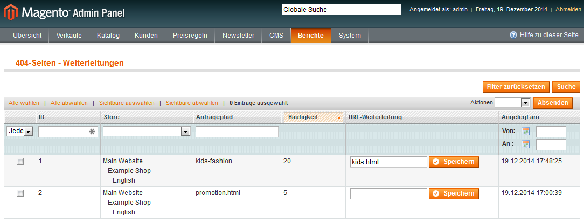Click the frequency value 20
Screen dimensions: 584x223
[287, 161]
